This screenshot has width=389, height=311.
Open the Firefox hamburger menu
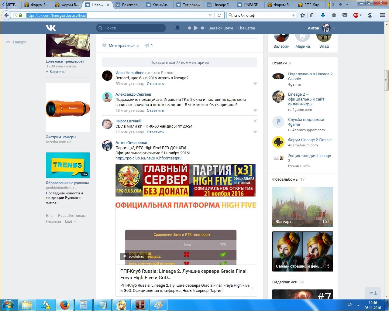click(383, 15)
